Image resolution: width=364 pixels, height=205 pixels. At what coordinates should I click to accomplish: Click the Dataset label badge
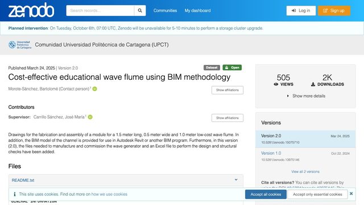pos(212,67)
